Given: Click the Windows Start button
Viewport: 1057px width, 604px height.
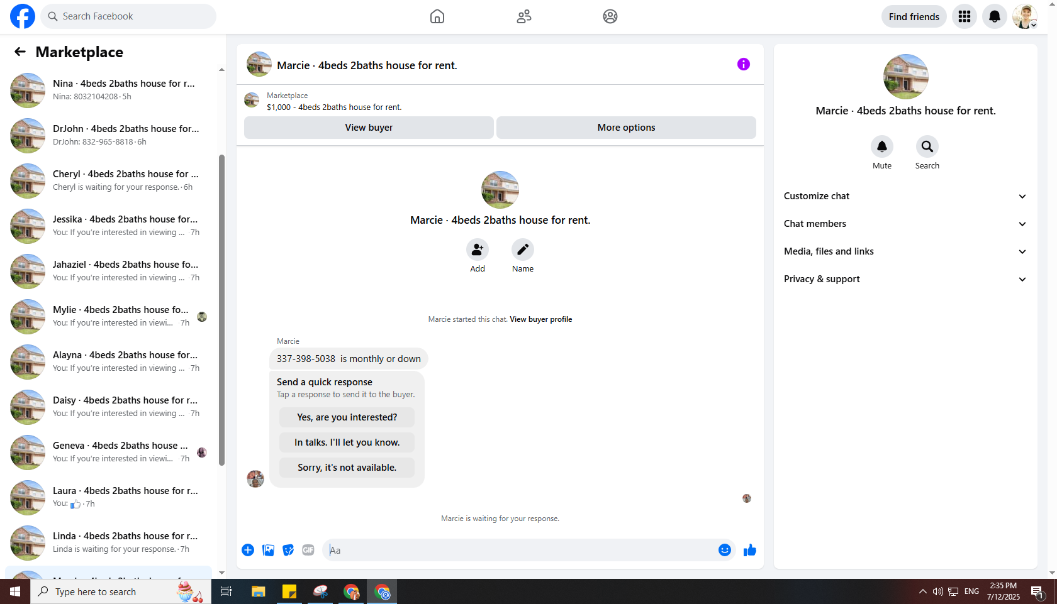Looking at the screenshot, I should click(x=15, y=591).
